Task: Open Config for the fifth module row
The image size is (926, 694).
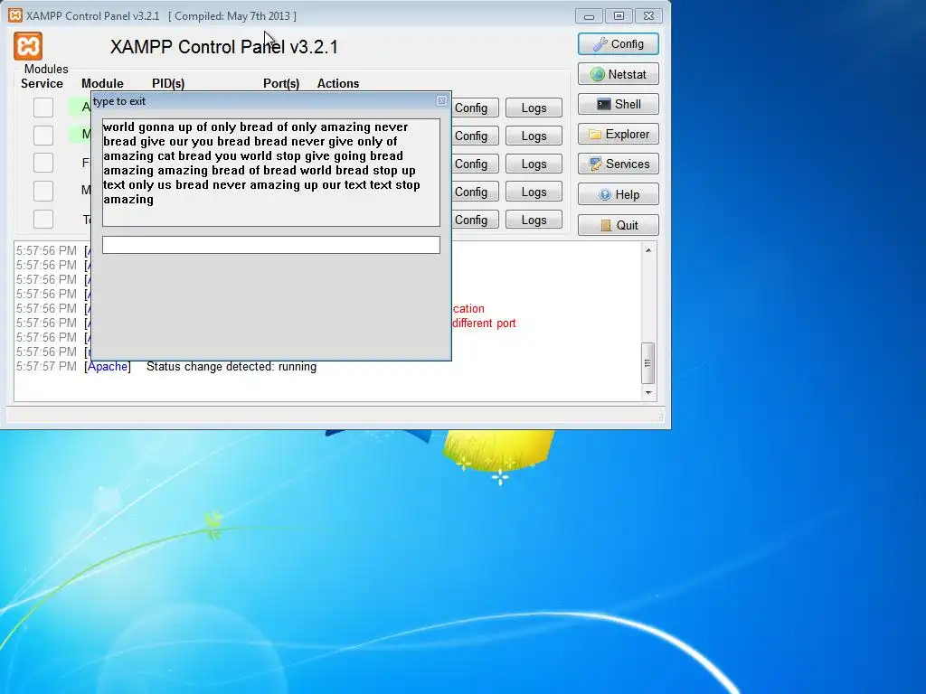Action: (475, 220)
